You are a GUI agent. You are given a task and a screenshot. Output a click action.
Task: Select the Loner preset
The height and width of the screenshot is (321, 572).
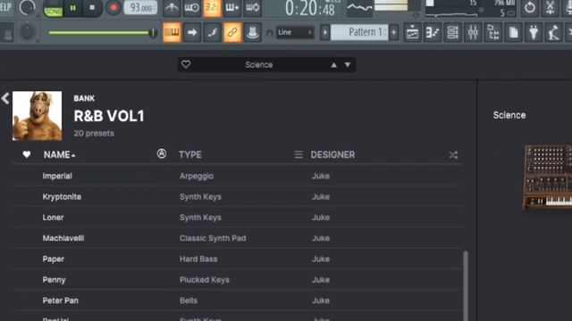tap(237, 218)
